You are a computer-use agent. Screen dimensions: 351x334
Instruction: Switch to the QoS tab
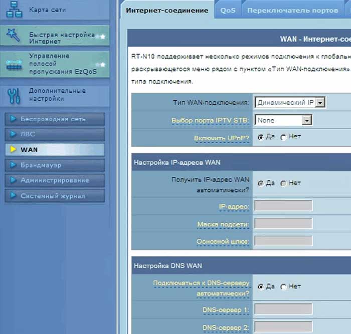(x=228, y=11)
